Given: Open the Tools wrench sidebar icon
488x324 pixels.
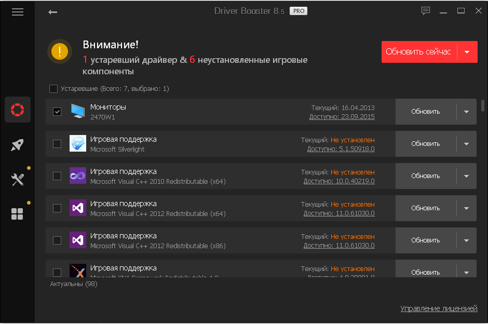Looking at the screenshot, I should [18, 180].
